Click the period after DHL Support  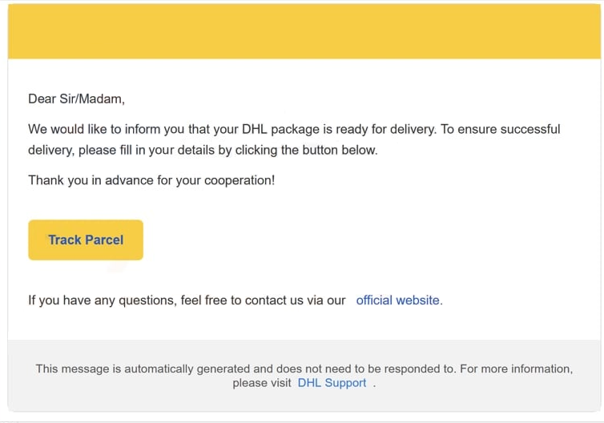[374, 383]
